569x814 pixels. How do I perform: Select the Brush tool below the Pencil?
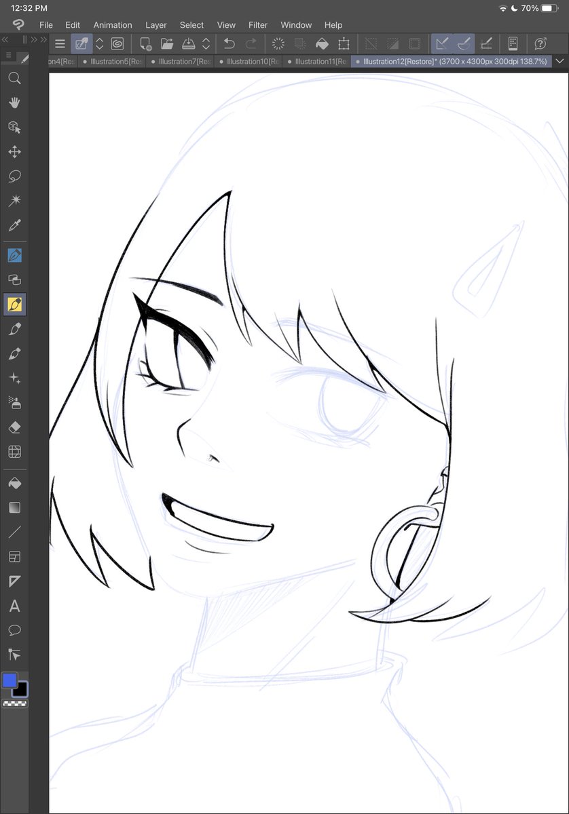(14, 329)
